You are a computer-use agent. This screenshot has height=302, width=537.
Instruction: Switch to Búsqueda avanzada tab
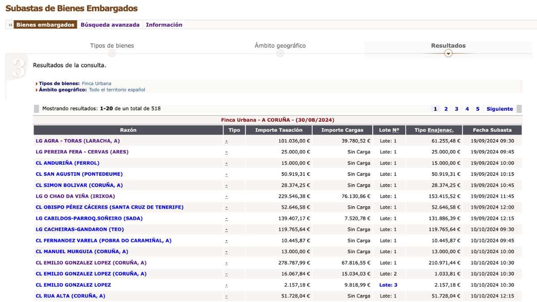[110, 25]
